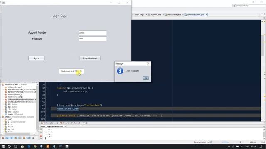Open the Windows Start menu
The height and width of the screenshot is (149, 266).
pyautogui.click(x=3, y=146)
